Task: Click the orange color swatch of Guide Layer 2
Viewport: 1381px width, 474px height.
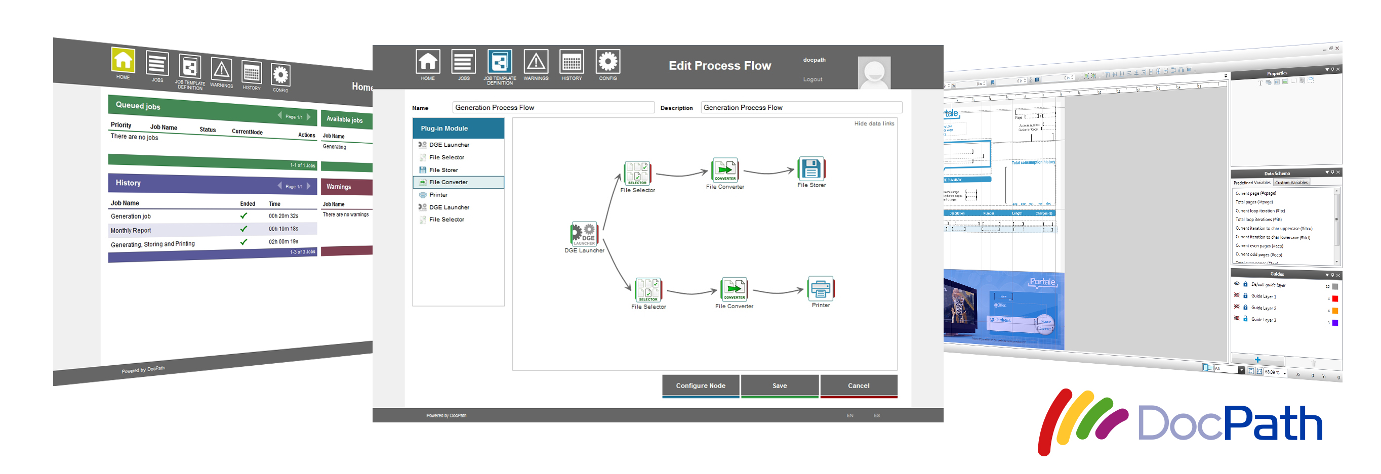Action: (1335, 311)
